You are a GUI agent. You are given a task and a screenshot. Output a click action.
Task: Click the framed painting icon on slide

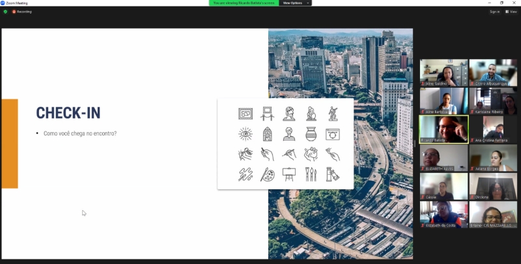tap(245, 114)
